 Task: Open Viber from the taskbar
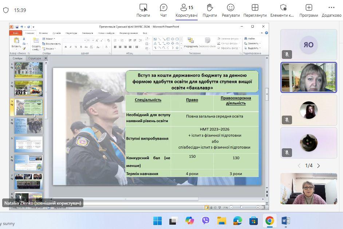coord(205,221)
